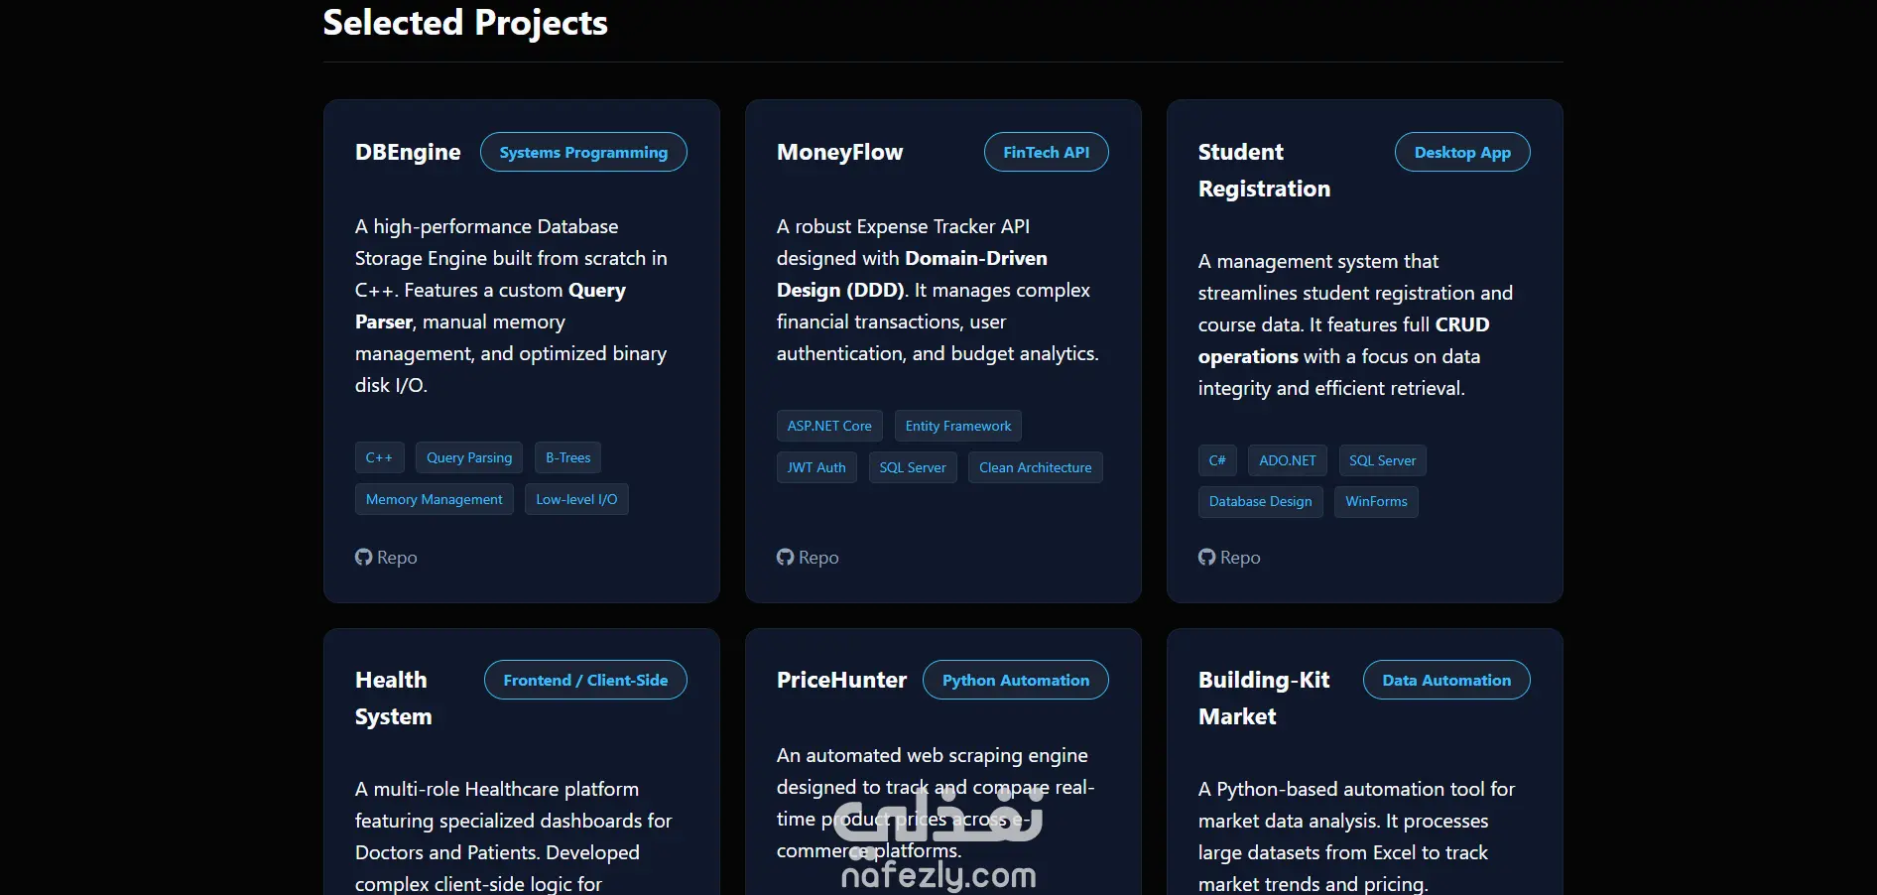Viewport: 1877px width, 895px height.
Task: Click the Data Automation badge
Action: pyautogui.click(x=1446, y=680)
